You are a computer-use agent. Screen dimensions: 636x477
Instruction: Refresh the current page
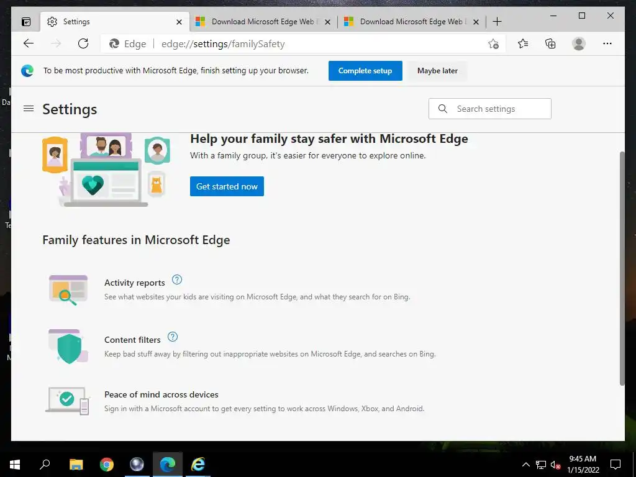click(83, 43)
